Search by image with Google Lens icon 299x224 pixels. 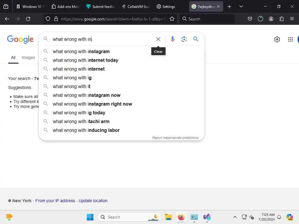[184, 39]
